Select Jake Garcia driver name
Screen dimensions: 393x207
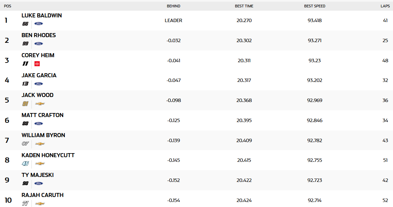tap(39, 75)
